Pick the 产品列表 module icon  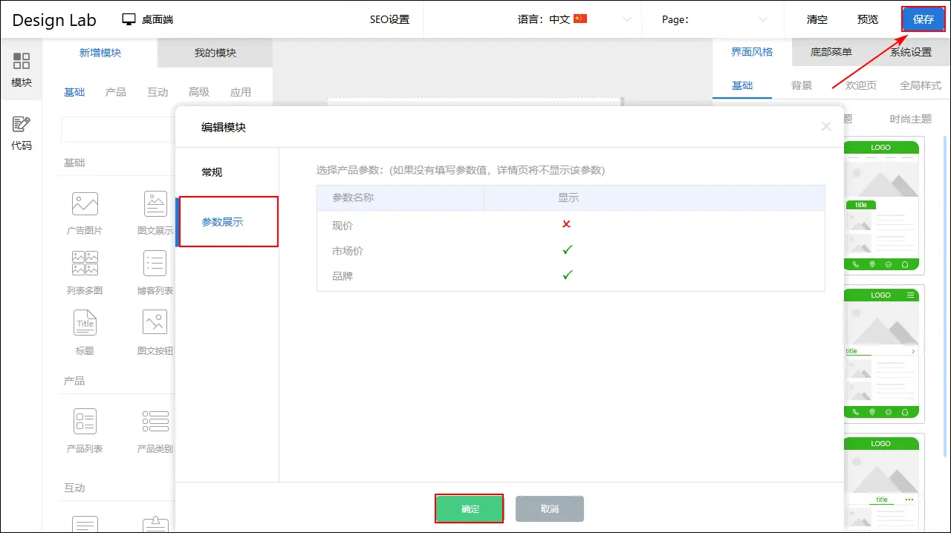(85, 421)
